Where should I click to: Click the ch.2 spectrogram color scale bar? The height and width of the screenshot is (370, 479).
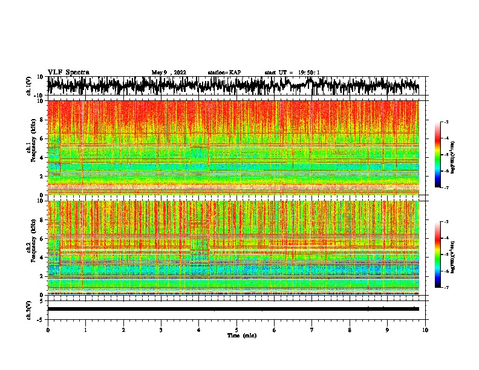click(x=438, y=255)
